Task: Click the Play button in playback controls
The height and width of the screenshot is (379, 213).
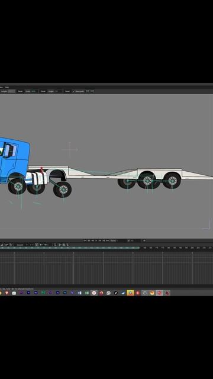Action: [x=96, y=240]
